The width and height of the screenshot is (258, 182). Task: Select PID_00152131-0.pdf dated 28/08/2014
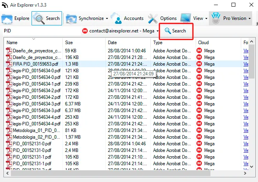pos(32,144)
